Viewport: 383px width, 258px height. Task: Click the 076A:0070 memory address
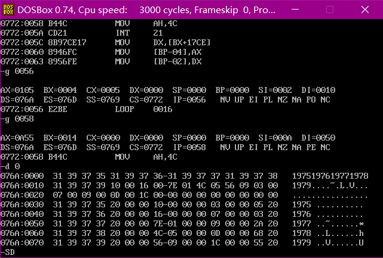[22, 243]
